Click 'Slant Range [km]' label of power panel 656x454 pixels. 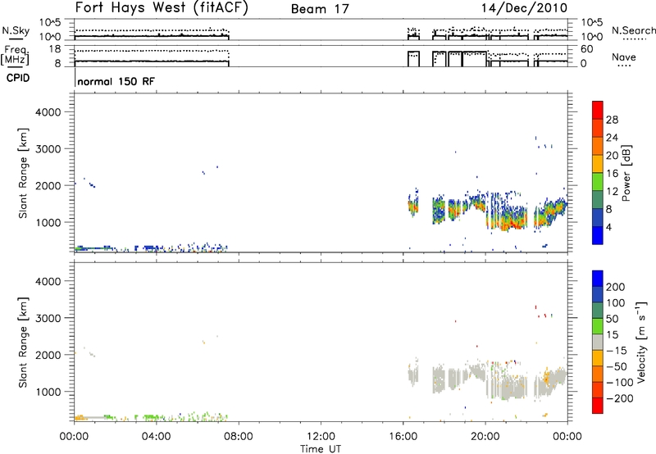point(23,173)
